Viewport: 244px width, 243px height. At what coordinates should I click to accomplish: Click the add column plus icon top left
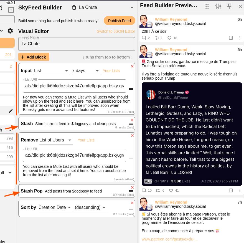(x=11, y=10)
